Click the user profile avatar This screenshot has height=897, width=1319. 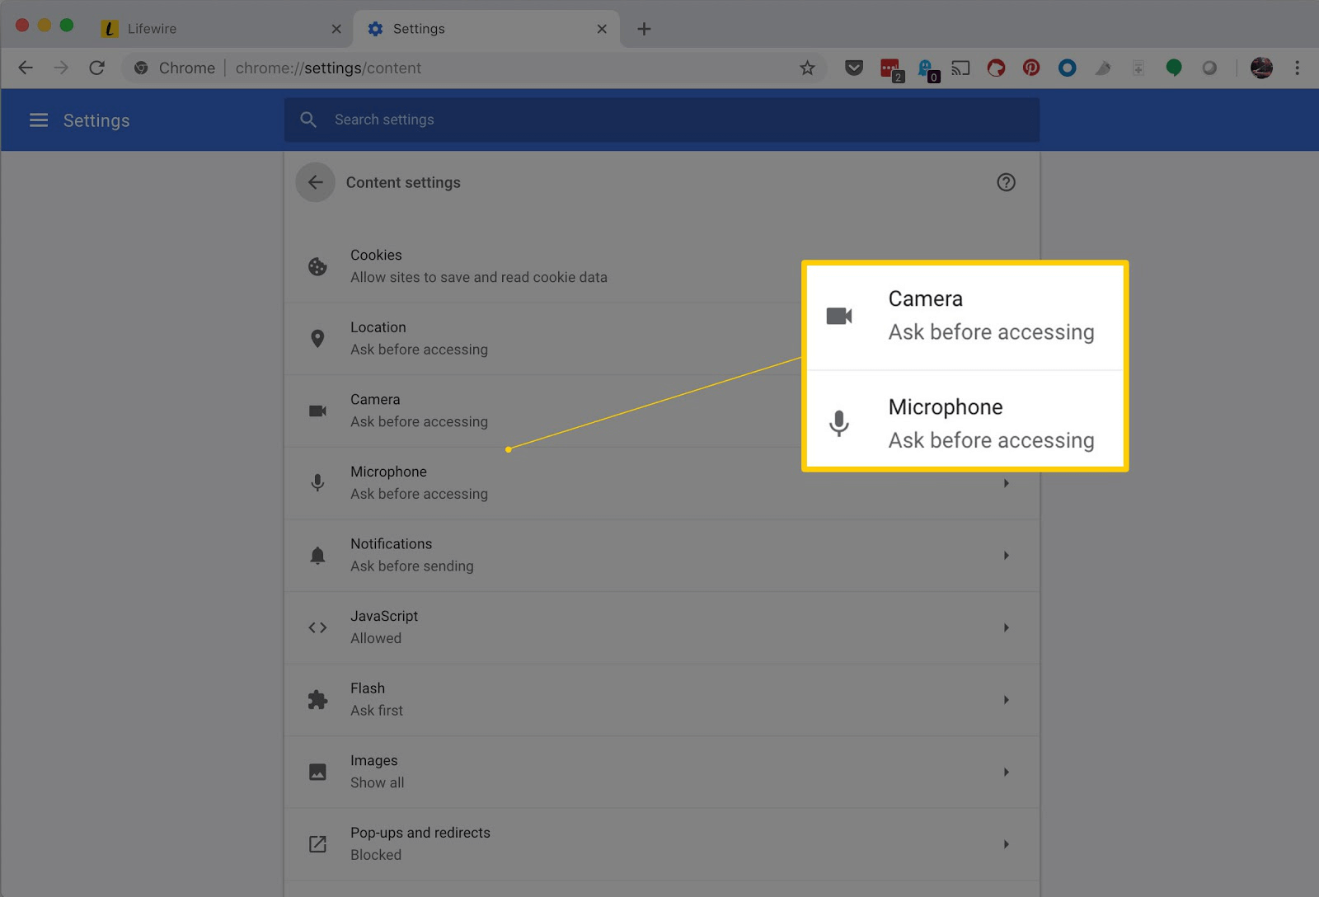tap(1261, 68)
